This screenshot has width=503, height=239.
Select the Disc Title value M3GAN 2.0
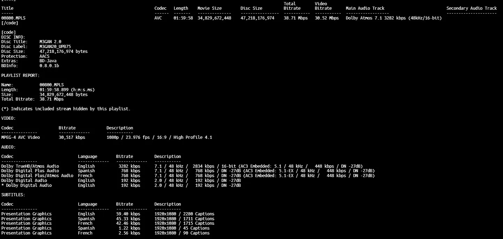(50, 42)
